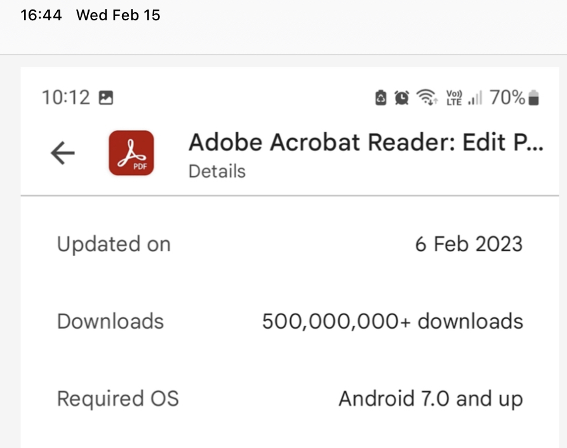The image size is (567, 448).
Task: Tap the Required OS label
Action: tap(118, 399)
